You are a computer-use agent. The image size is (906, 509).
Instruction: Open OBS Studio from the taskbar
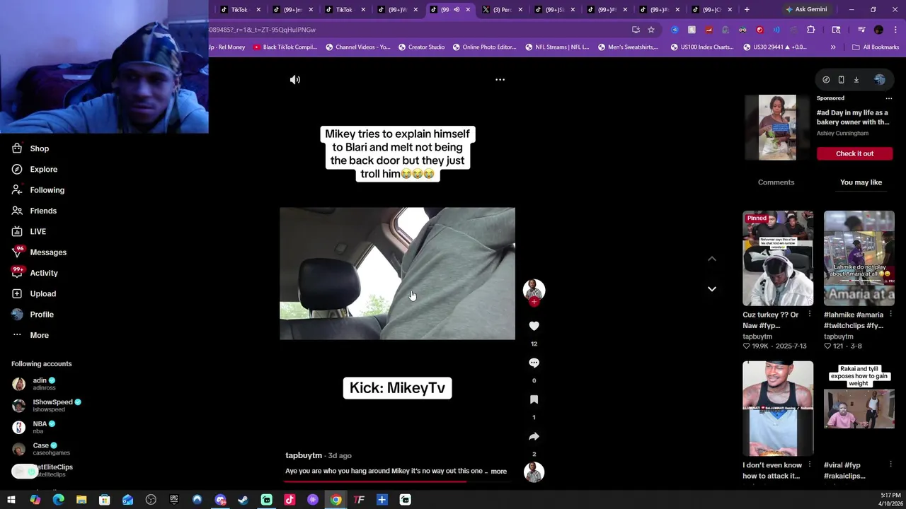151,500
